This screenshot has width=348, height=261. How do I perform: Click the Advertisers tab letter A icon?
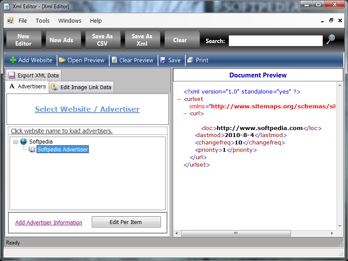click(x=12, y=86)
